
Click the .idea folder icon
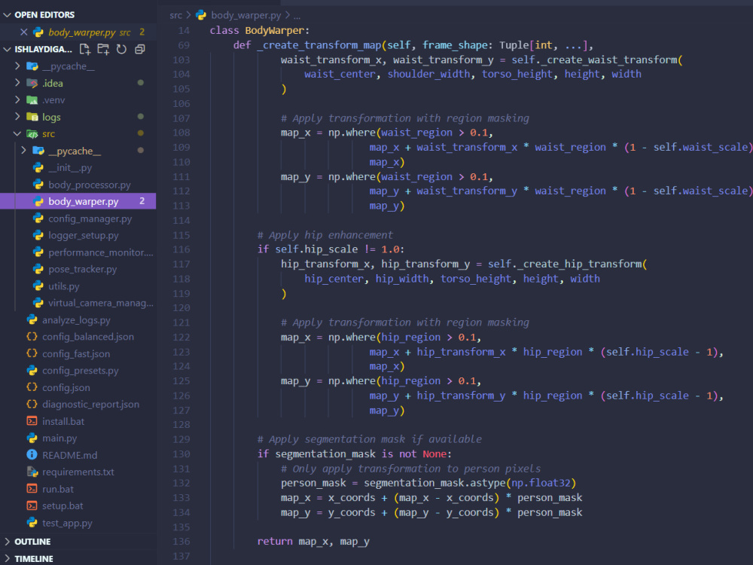pyautogui.click(x=32, y=83)
